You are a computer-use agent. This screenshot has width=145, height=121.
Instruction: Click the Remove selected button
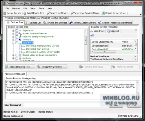[125, 67]
